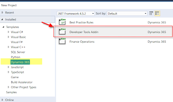Image resolution: width=173 pixels, height=102 pixels.
Task: Select the Finance Operations template name
Action: point(82,42)
